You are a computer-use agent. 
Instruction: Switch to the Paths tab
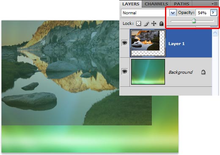[181, 4]
